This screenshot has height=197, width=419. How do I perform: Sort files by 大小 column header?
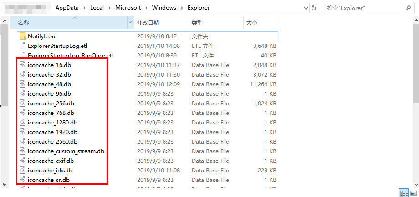[252, 22]
